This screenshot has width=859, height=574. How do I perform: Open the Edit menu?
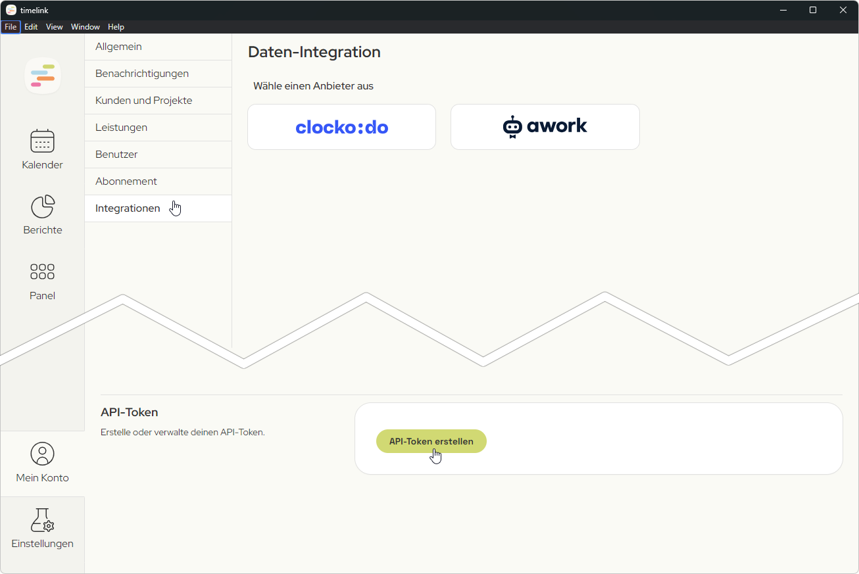coord(30,27)
